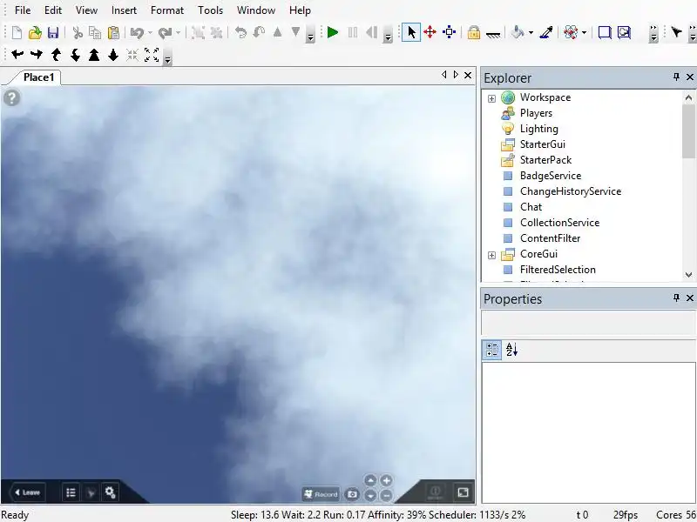The height and width of the screenshot is (522, 697).
Task: Open the redo history dropdown arrow
Action: pyautogui.click(x=178, y=33)
